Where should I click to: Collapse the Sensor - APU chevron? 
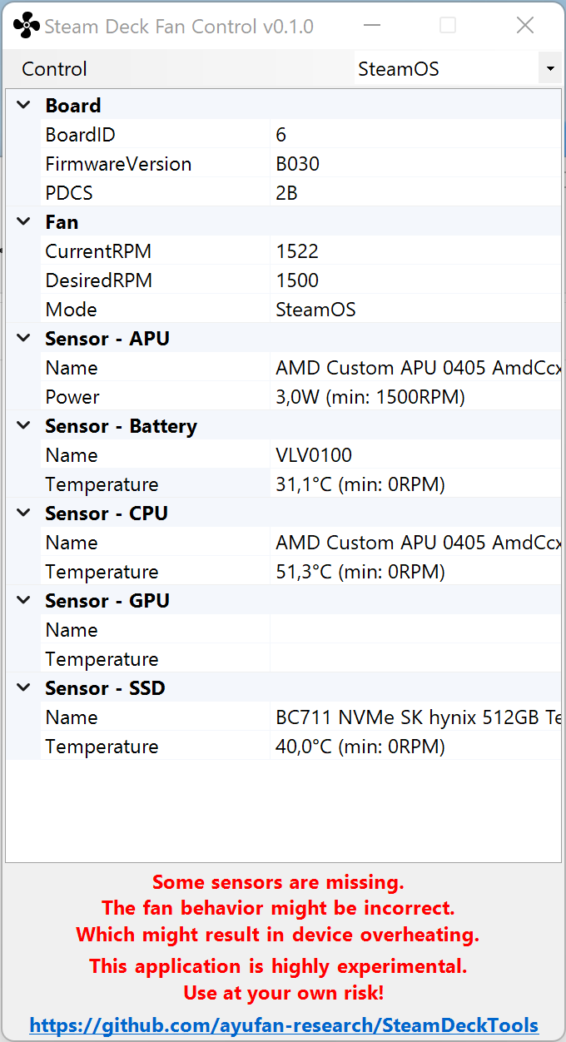pos(24,339)
